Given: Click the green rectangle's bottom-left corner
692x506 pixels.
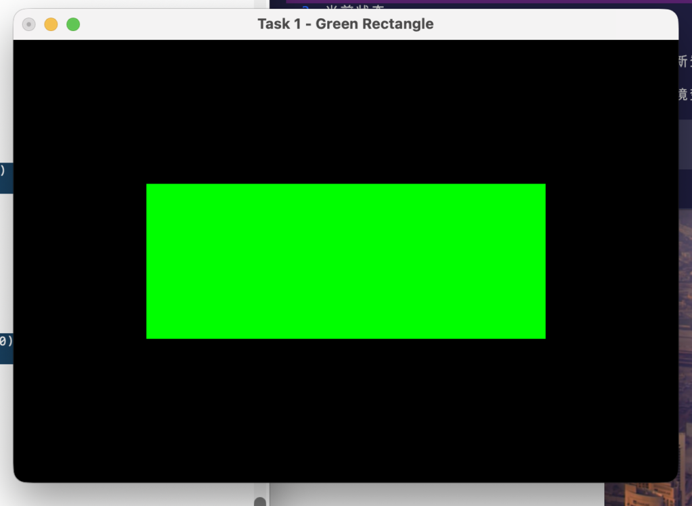Looking at the screenshot, I should [148, 337].
